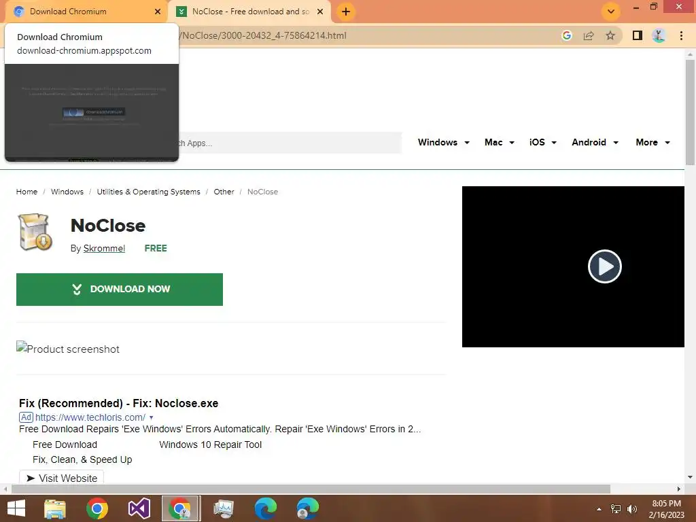Open the techloris.com ad URL
Screen dimensions: 696x522
pyautogui.click(x=90, y=417)
